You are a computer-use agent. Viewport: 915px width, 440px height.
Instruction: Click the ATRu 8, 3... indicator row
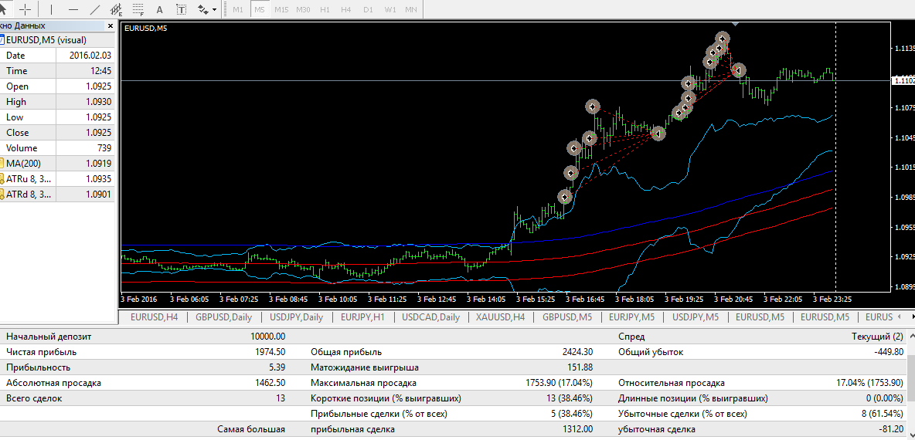coord(57,179)
